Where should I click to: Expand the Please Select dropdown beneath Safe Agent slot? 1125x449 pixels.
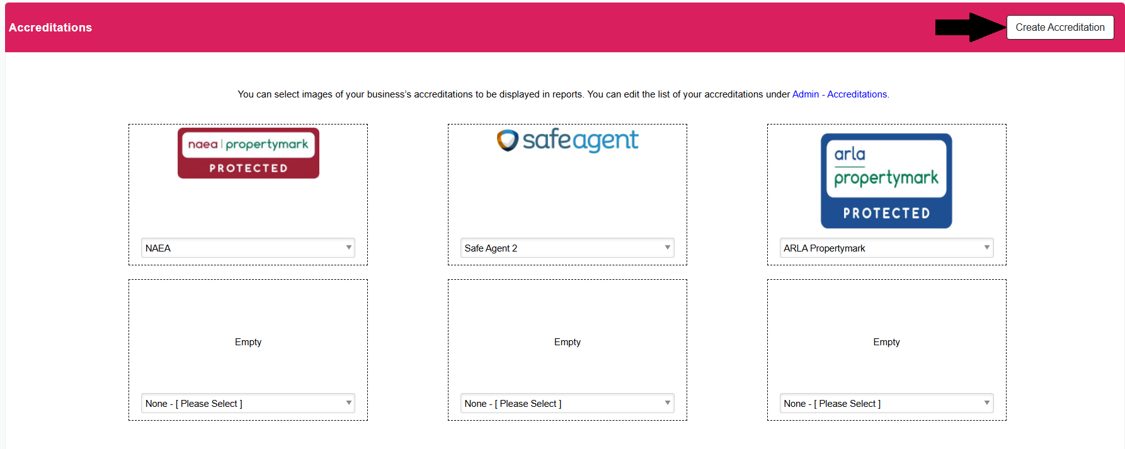point(567,403)
